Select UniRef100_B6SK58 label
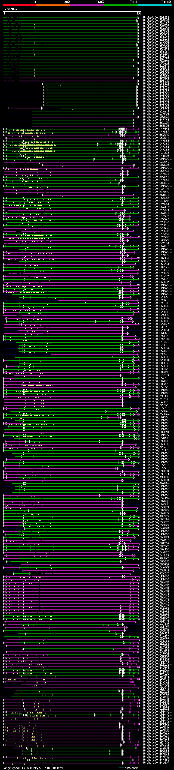Screen dimensions: 174x770 [156, 126]
